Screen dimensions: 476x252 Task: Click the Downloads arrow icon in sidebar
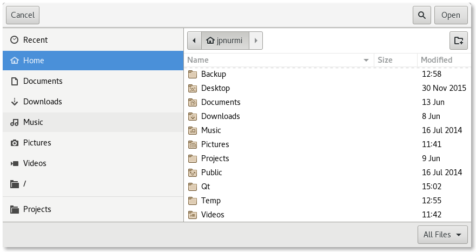[x=15, y=102]
